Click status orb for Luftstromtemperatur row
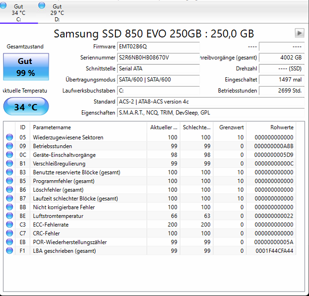Screen dimensions: 309x296 click(9, 216)
